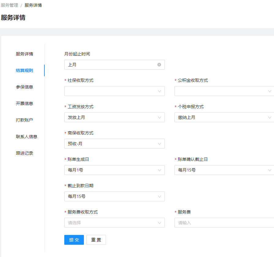
Task: Clear the 上月 field with the clear icon
Action: click(159, 65)
